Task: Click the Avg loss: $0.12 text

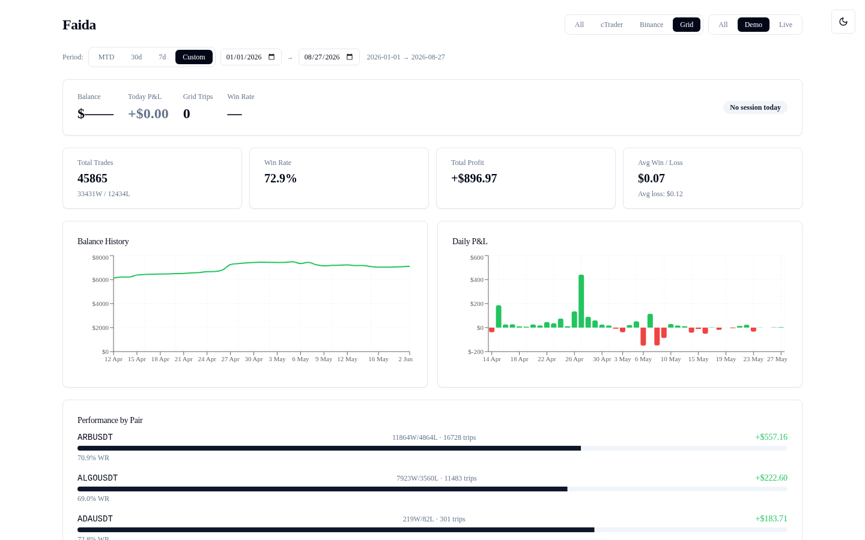Action: [660, 194]
